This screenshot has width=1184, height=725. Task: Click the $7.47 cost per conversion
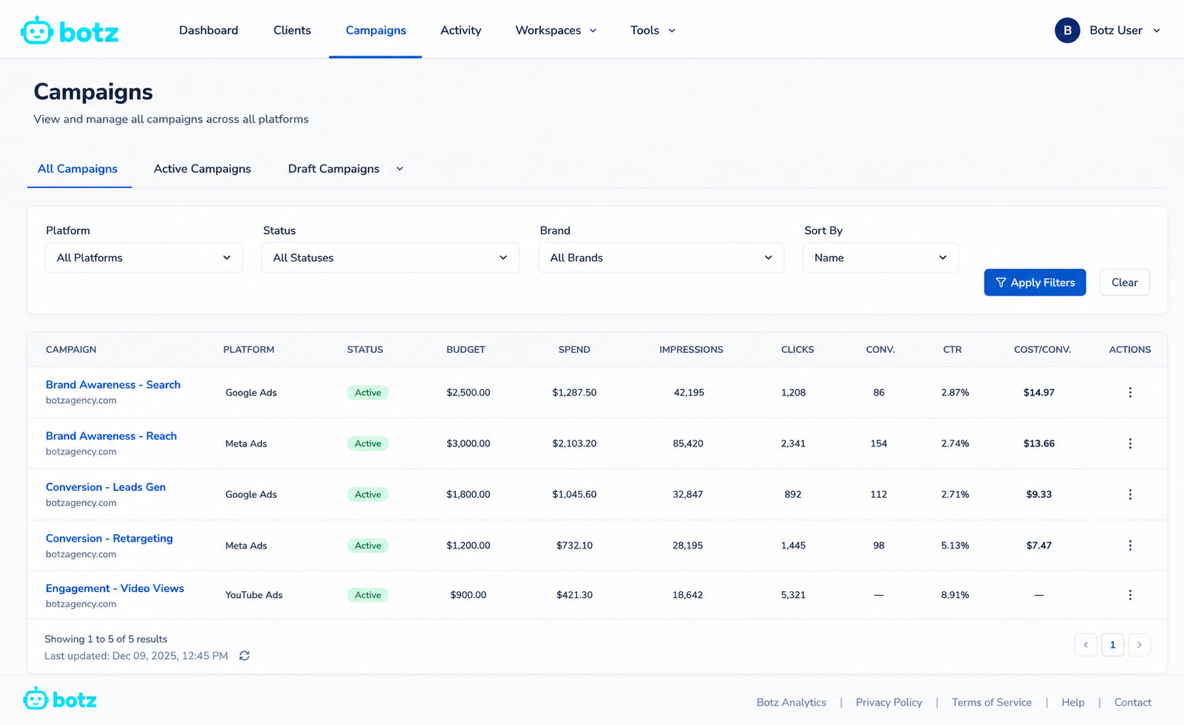click(1038, 546)
